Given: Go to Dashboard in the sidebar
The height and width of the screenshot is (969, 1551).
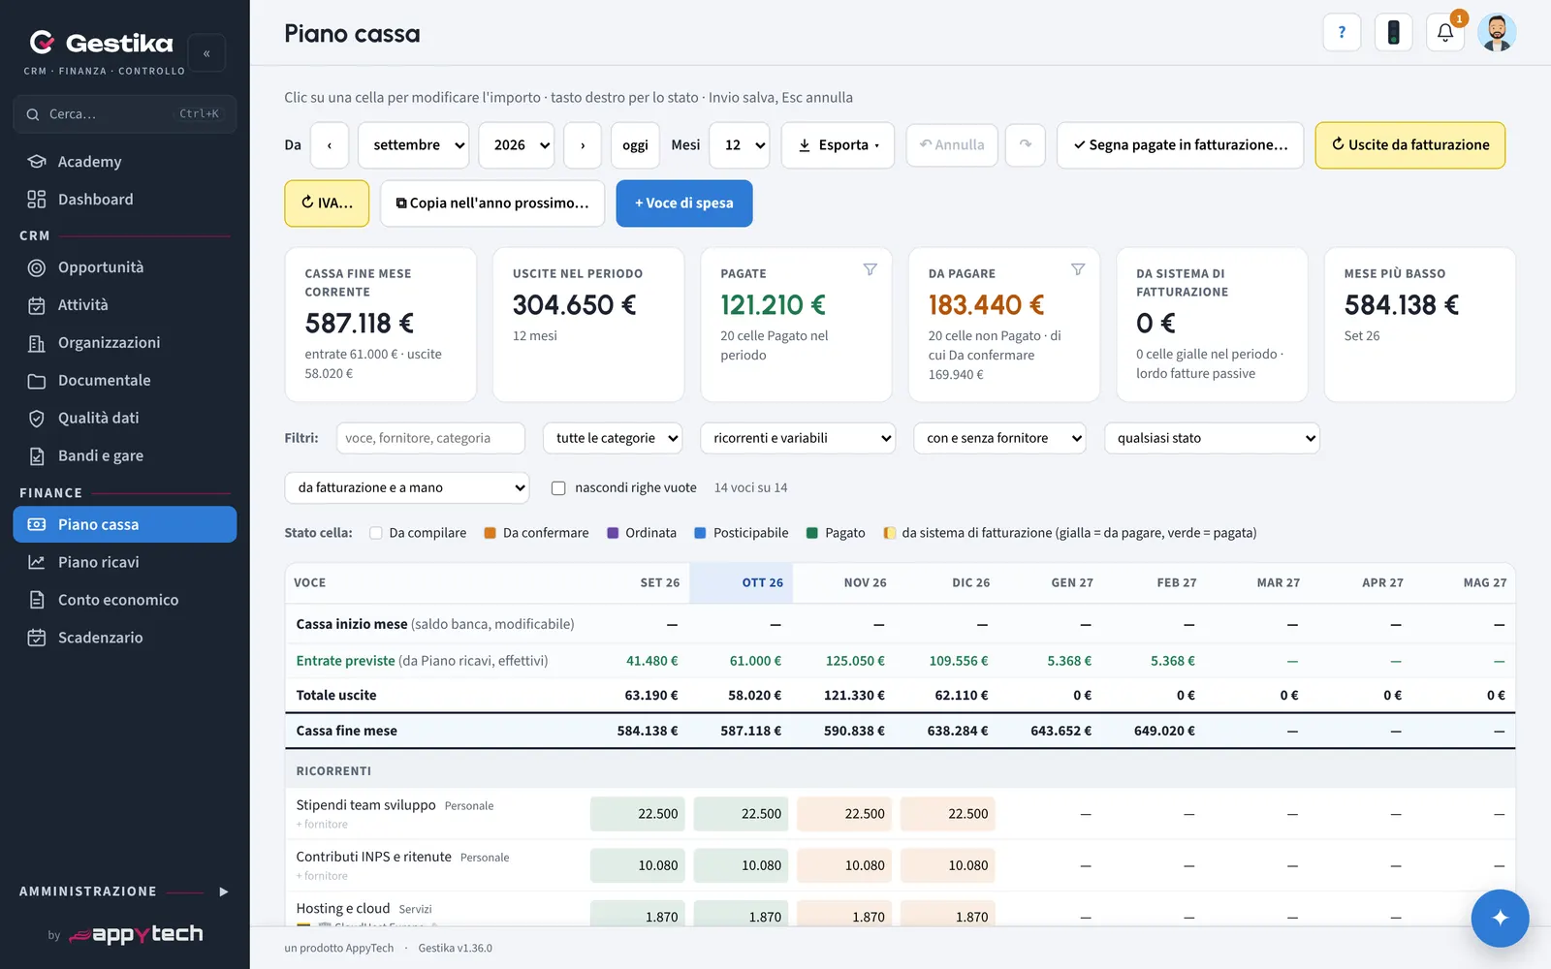Looking at the screenshot, I should click(x=124, y=200).
